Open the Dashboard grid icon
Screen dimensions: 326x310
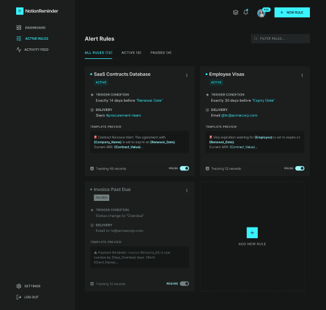pos(19,27)
